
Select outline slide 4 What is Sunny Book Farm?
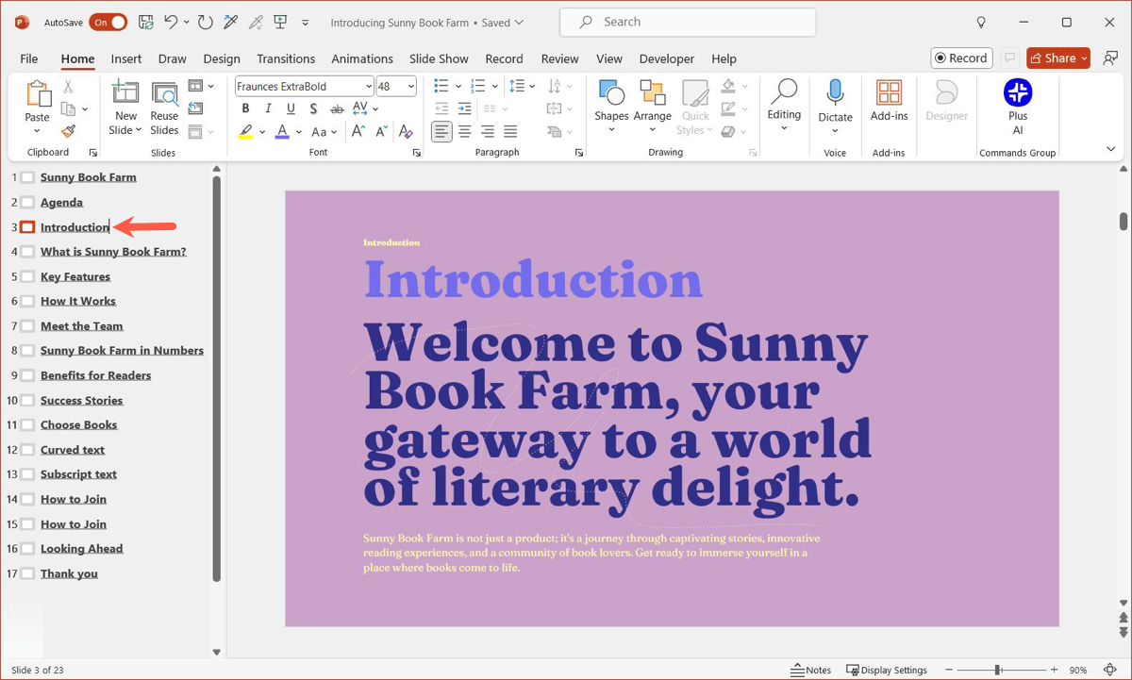coord(113,252)
